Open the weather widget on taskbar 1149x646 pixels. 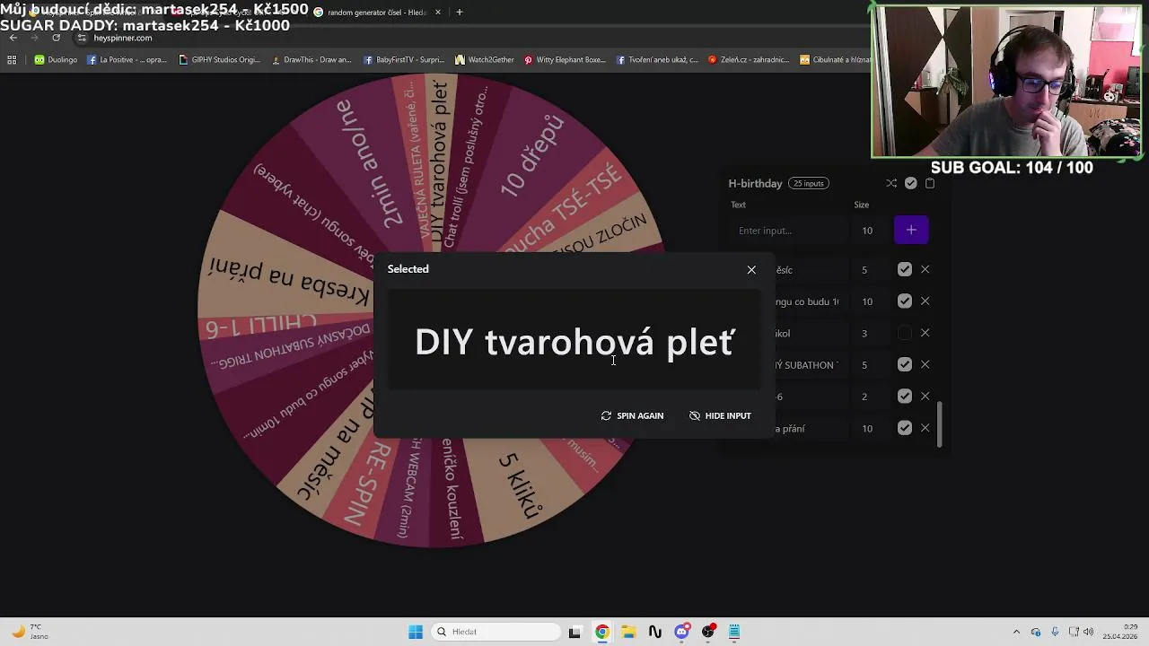pyautogui.click(x=29, y=632)
